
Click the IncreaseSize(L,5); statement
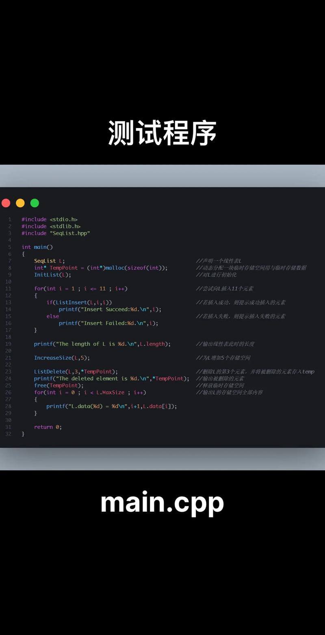pos(62,358)
